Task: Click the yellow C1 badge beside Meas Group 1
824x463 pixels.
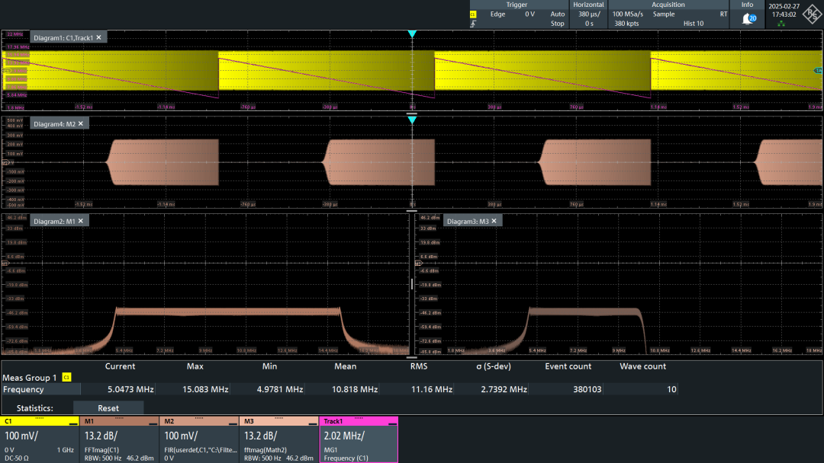Action: (66, 378)
